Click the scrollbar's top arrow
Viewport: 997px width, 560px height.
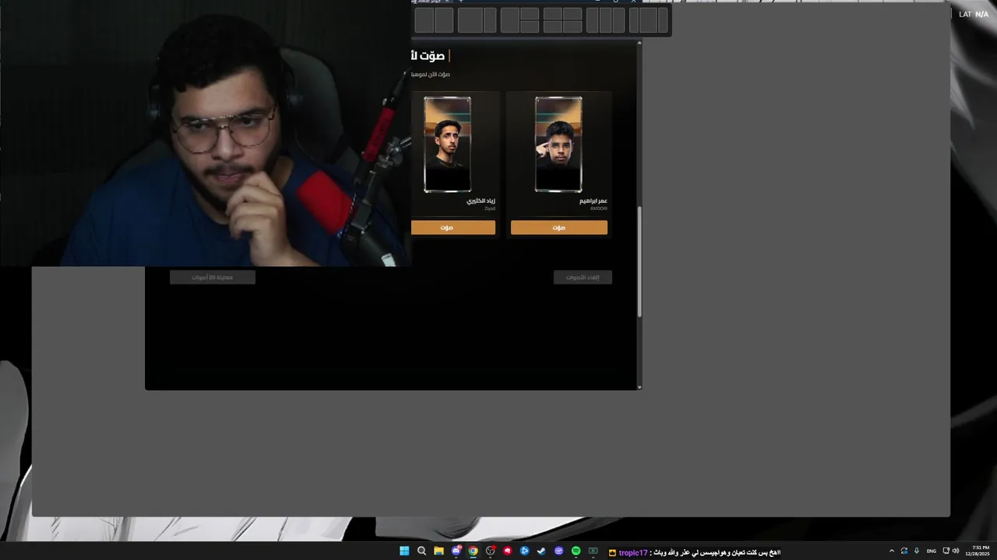coord(639,43)
